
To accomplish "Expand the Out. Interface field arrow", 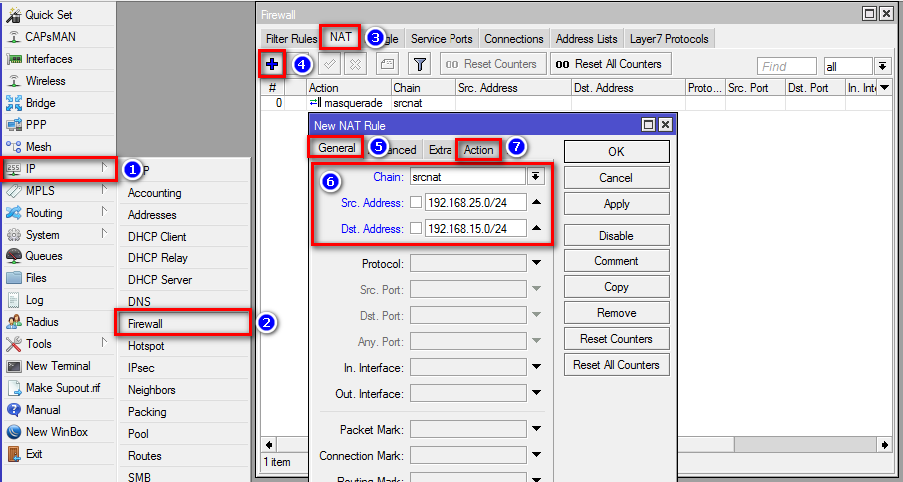I will pyautogui.click(x=536, y=394).
